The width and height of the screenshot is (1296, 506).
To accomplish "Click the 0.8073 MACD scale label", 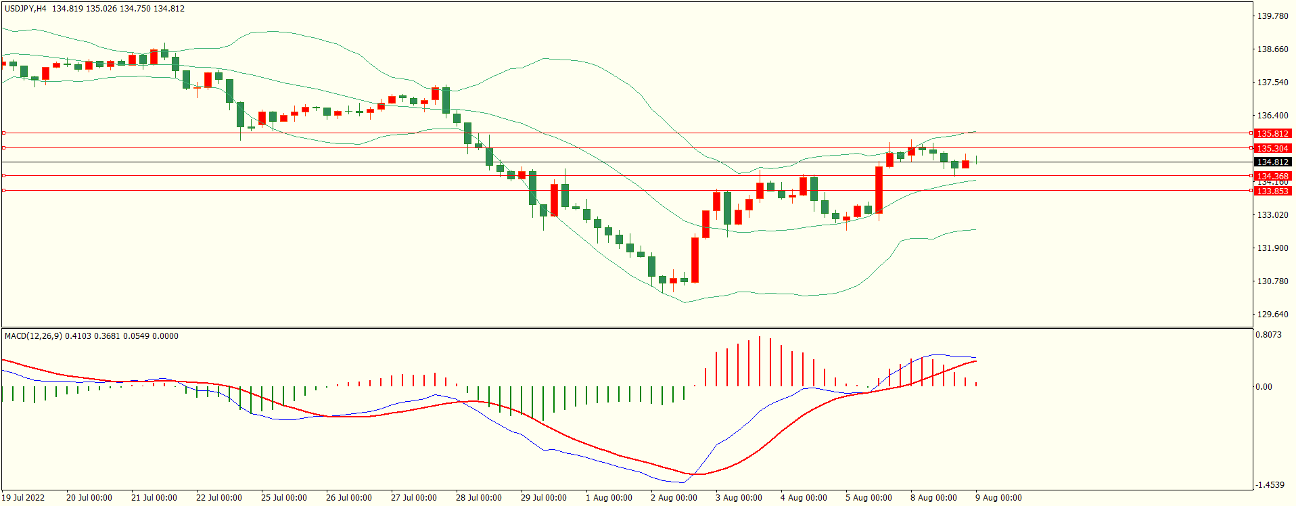I will point(1268,335).
